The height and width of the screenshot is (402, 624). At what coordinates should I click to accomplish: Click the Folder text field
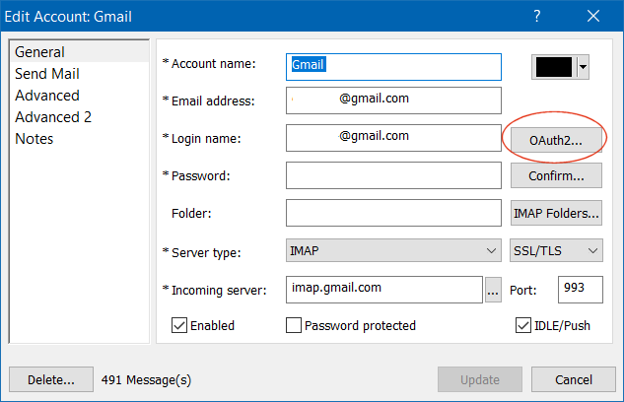click(x=393, y=213)
